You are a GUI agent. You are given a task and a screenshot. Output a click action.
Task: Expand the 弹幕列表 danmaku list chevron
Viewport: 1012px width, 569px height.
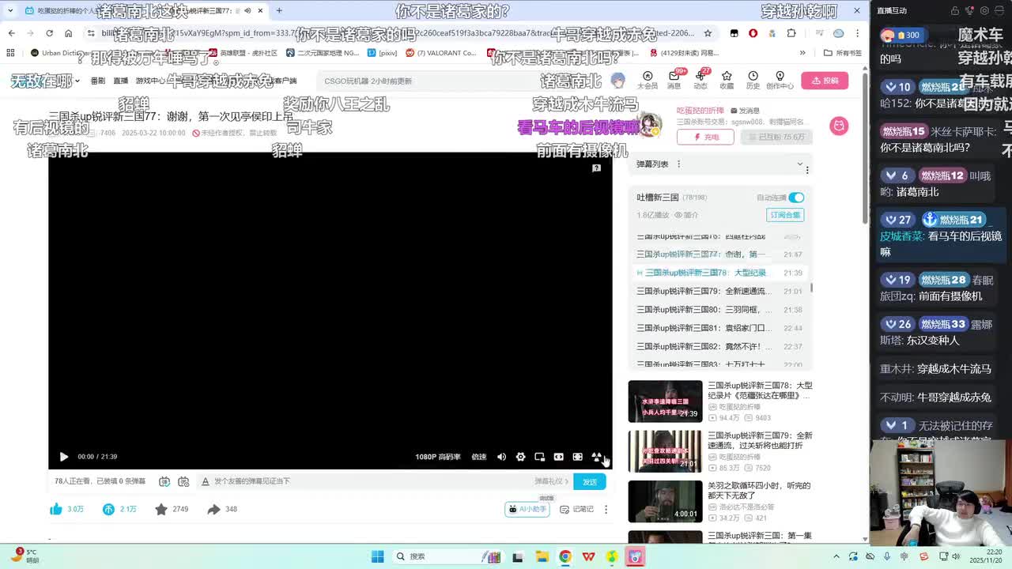(x=799, y=164)
